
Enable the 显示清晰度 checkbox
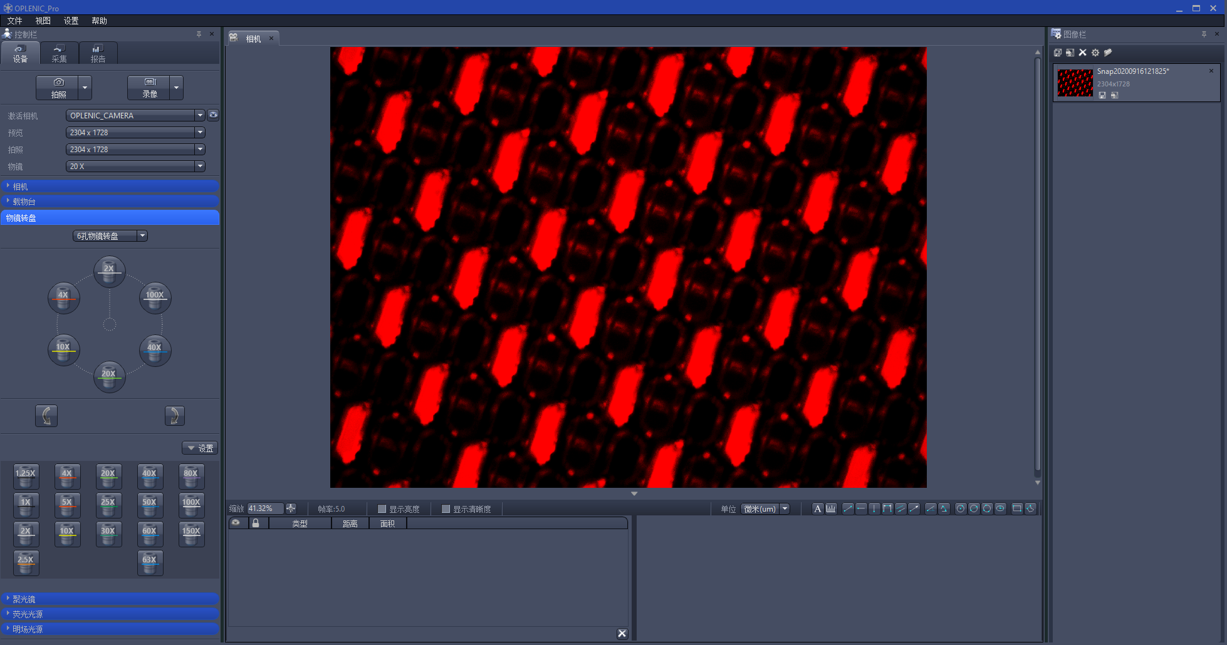coord(446,509)
